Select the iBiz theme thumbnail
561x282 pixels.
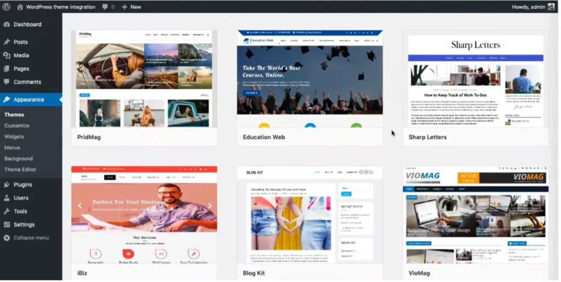tap(144, 215)
